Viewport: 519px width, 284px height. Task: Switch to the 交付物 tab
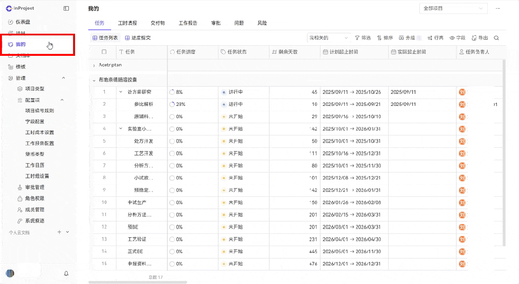tap(158, 23)
